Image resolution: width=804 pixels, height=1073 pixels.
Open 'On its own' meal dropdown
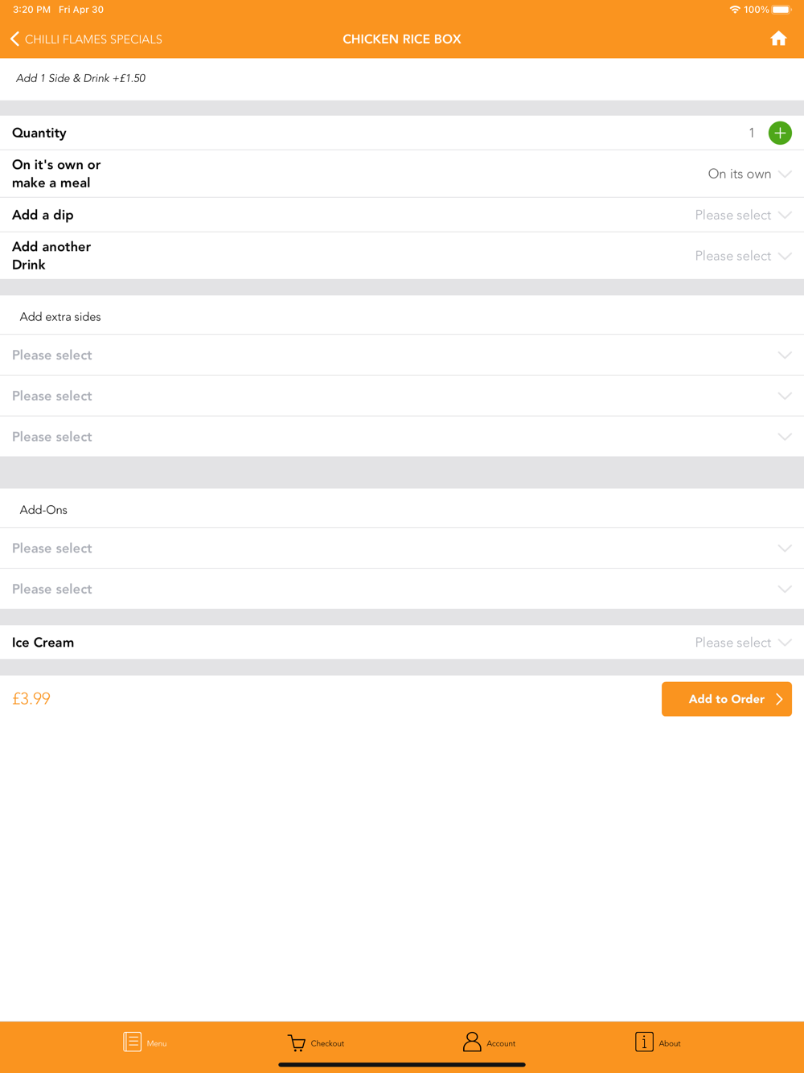point(749,174)
